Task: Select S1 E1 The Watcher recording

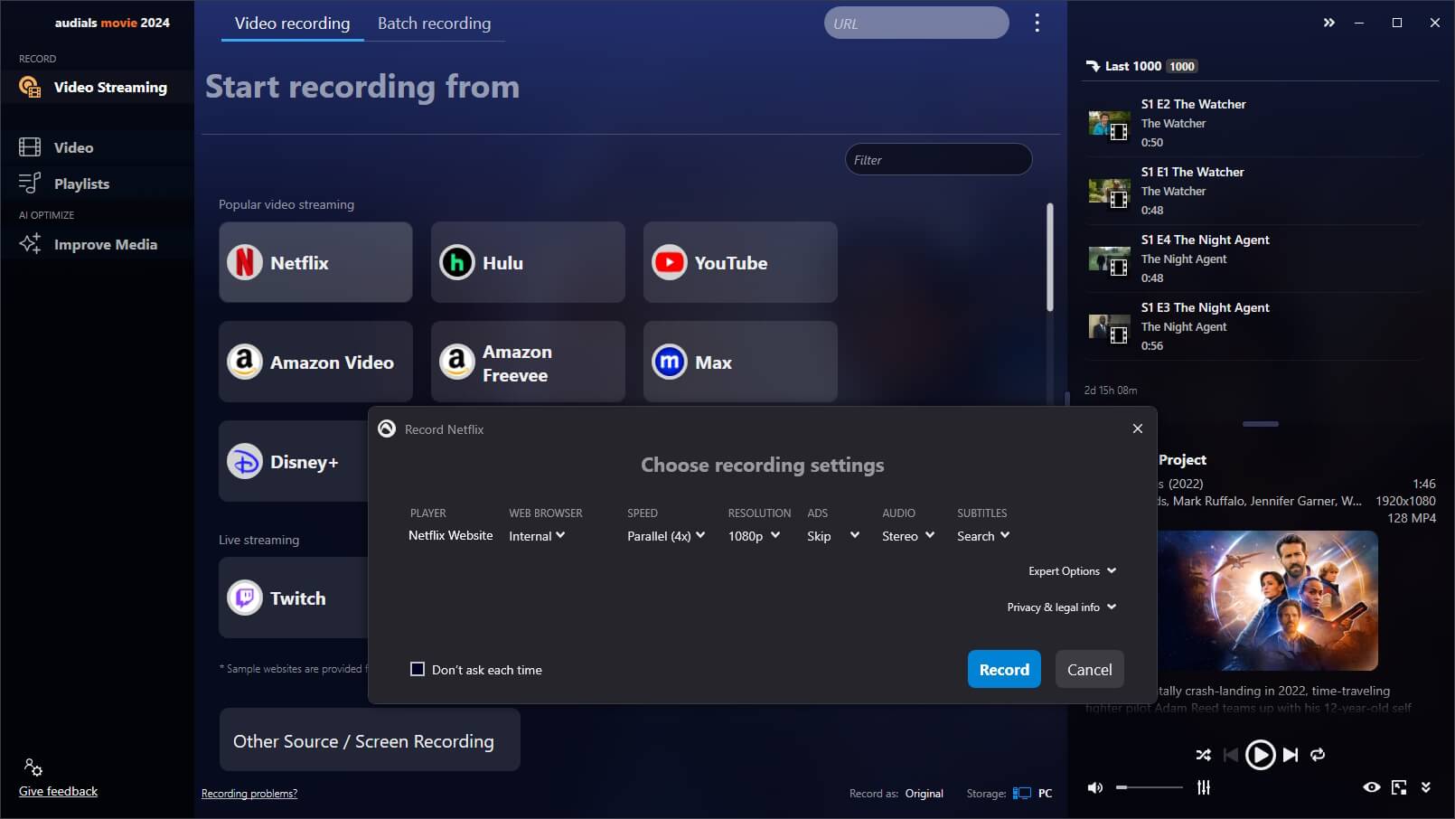Action: coord(1253,191)
